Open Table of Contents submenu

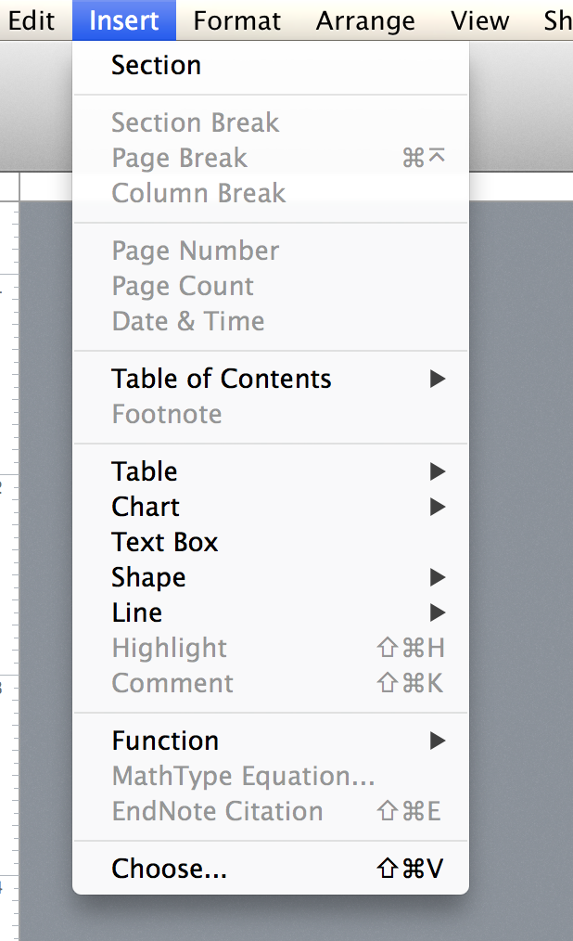(221, 379)
